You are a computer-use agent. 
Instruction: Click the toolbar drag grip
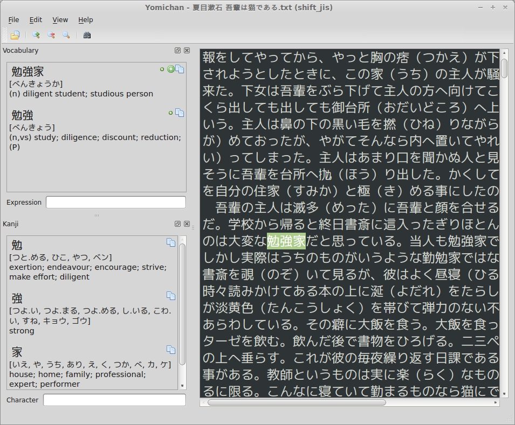[5, 35]
